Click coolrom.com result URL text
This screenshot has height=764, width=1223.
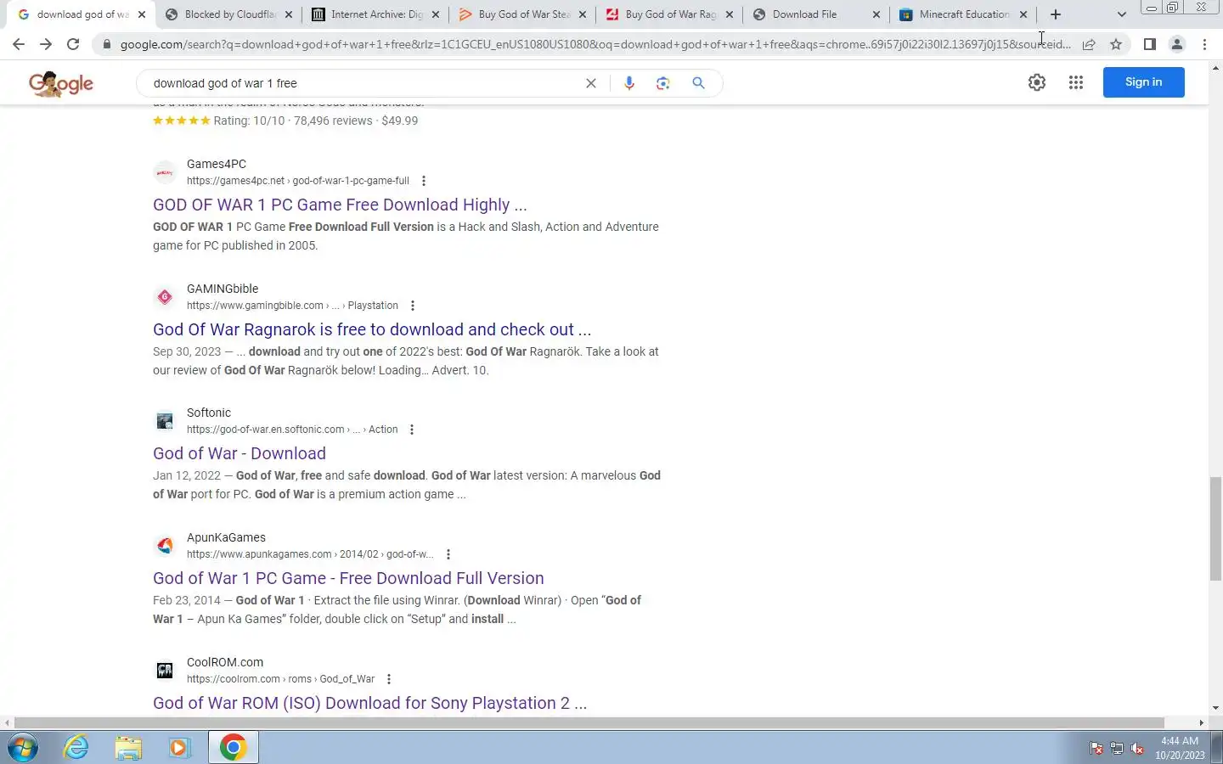click(x=280, y=679)
